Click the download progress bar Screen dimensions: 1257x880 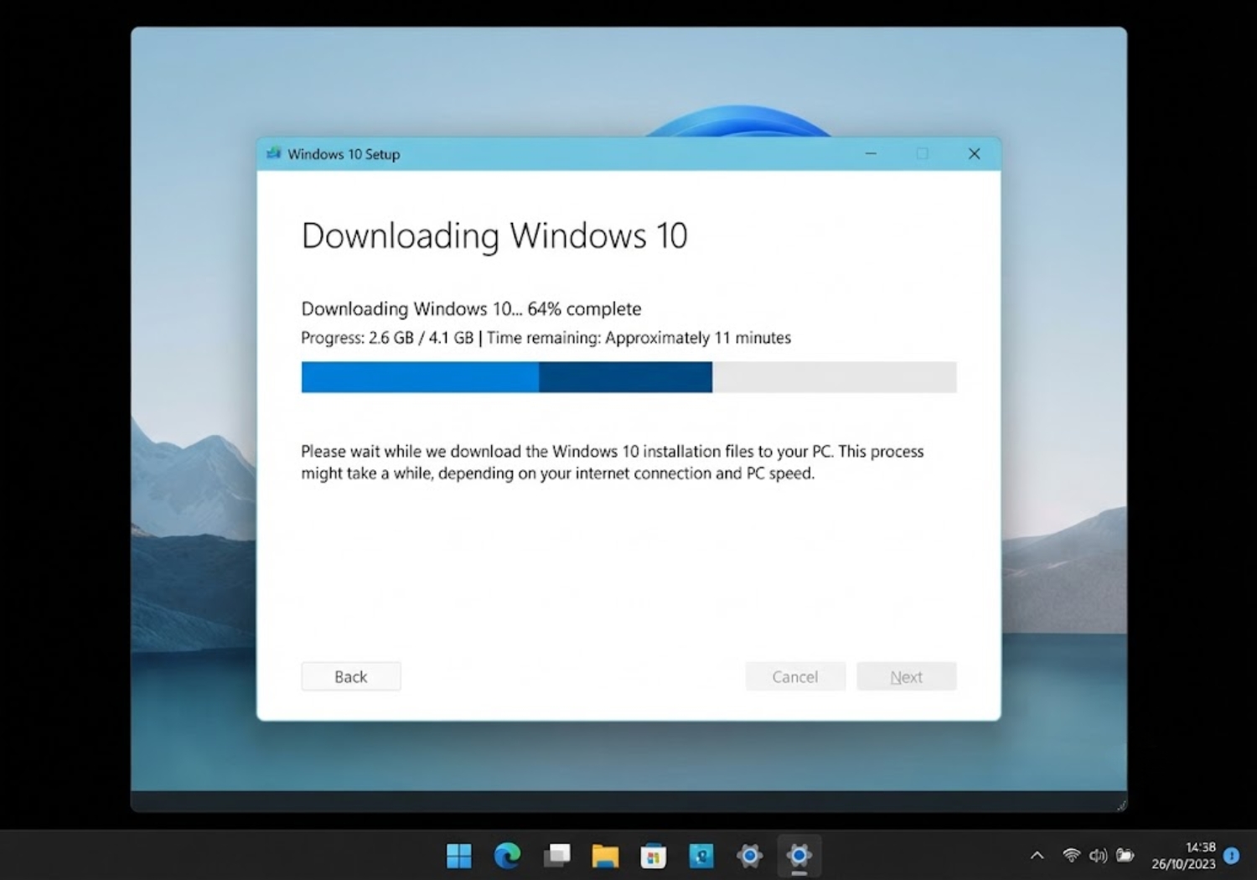click(628, 377)
